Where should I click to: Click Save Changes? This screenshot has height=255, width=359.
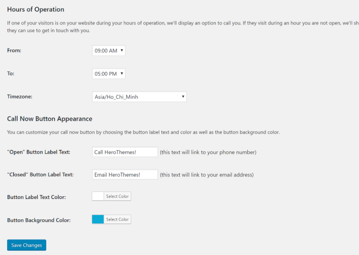click(x=26, y=245)
